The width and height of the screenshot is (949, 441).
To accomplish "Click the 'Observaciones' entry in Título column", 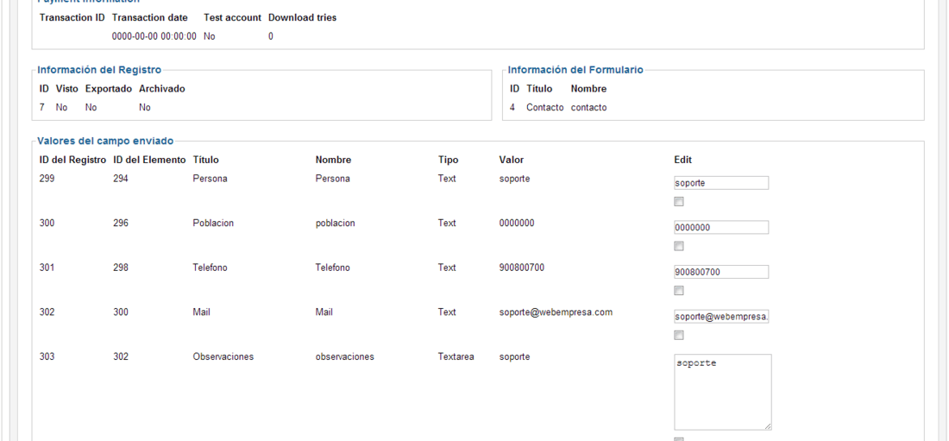I will [x=223, y=356].
